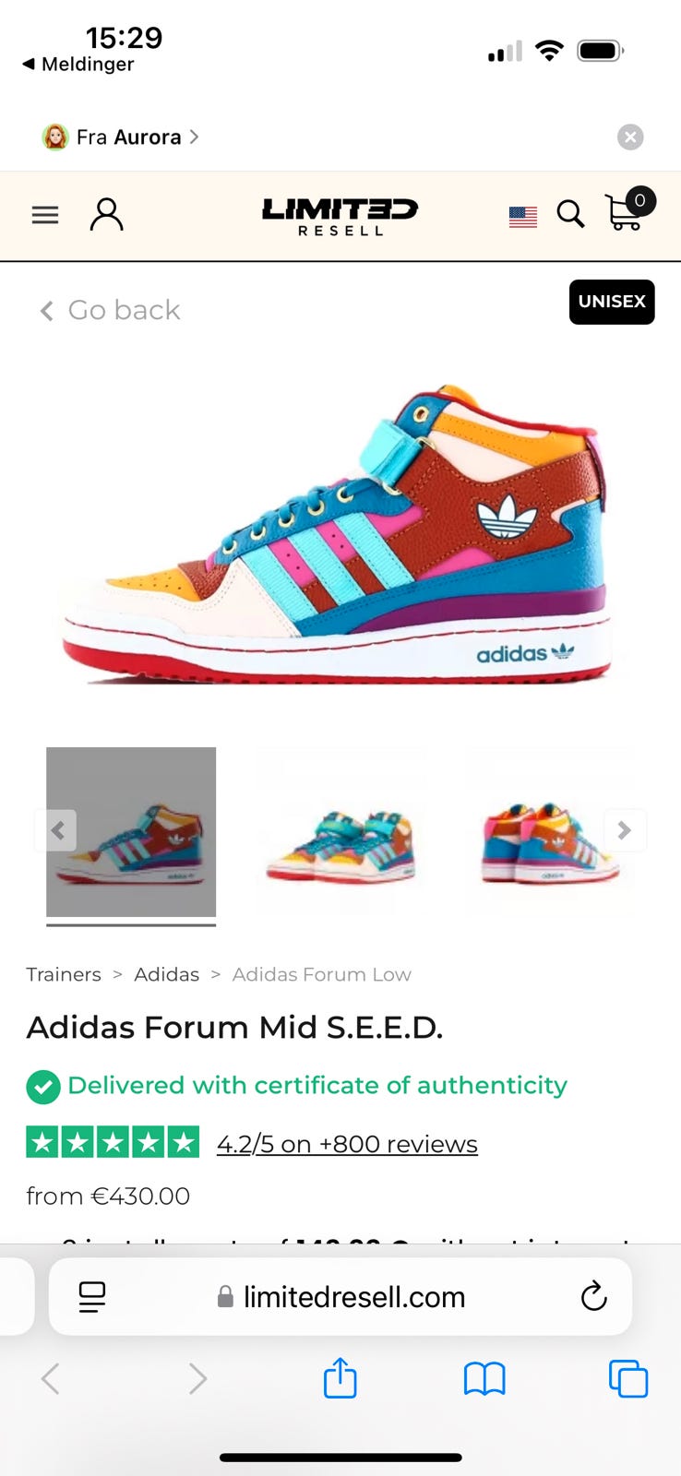Open the 4.2/5 on +800 reviews link
This screenshot has height=1476, width=681.
point(347,1144)
